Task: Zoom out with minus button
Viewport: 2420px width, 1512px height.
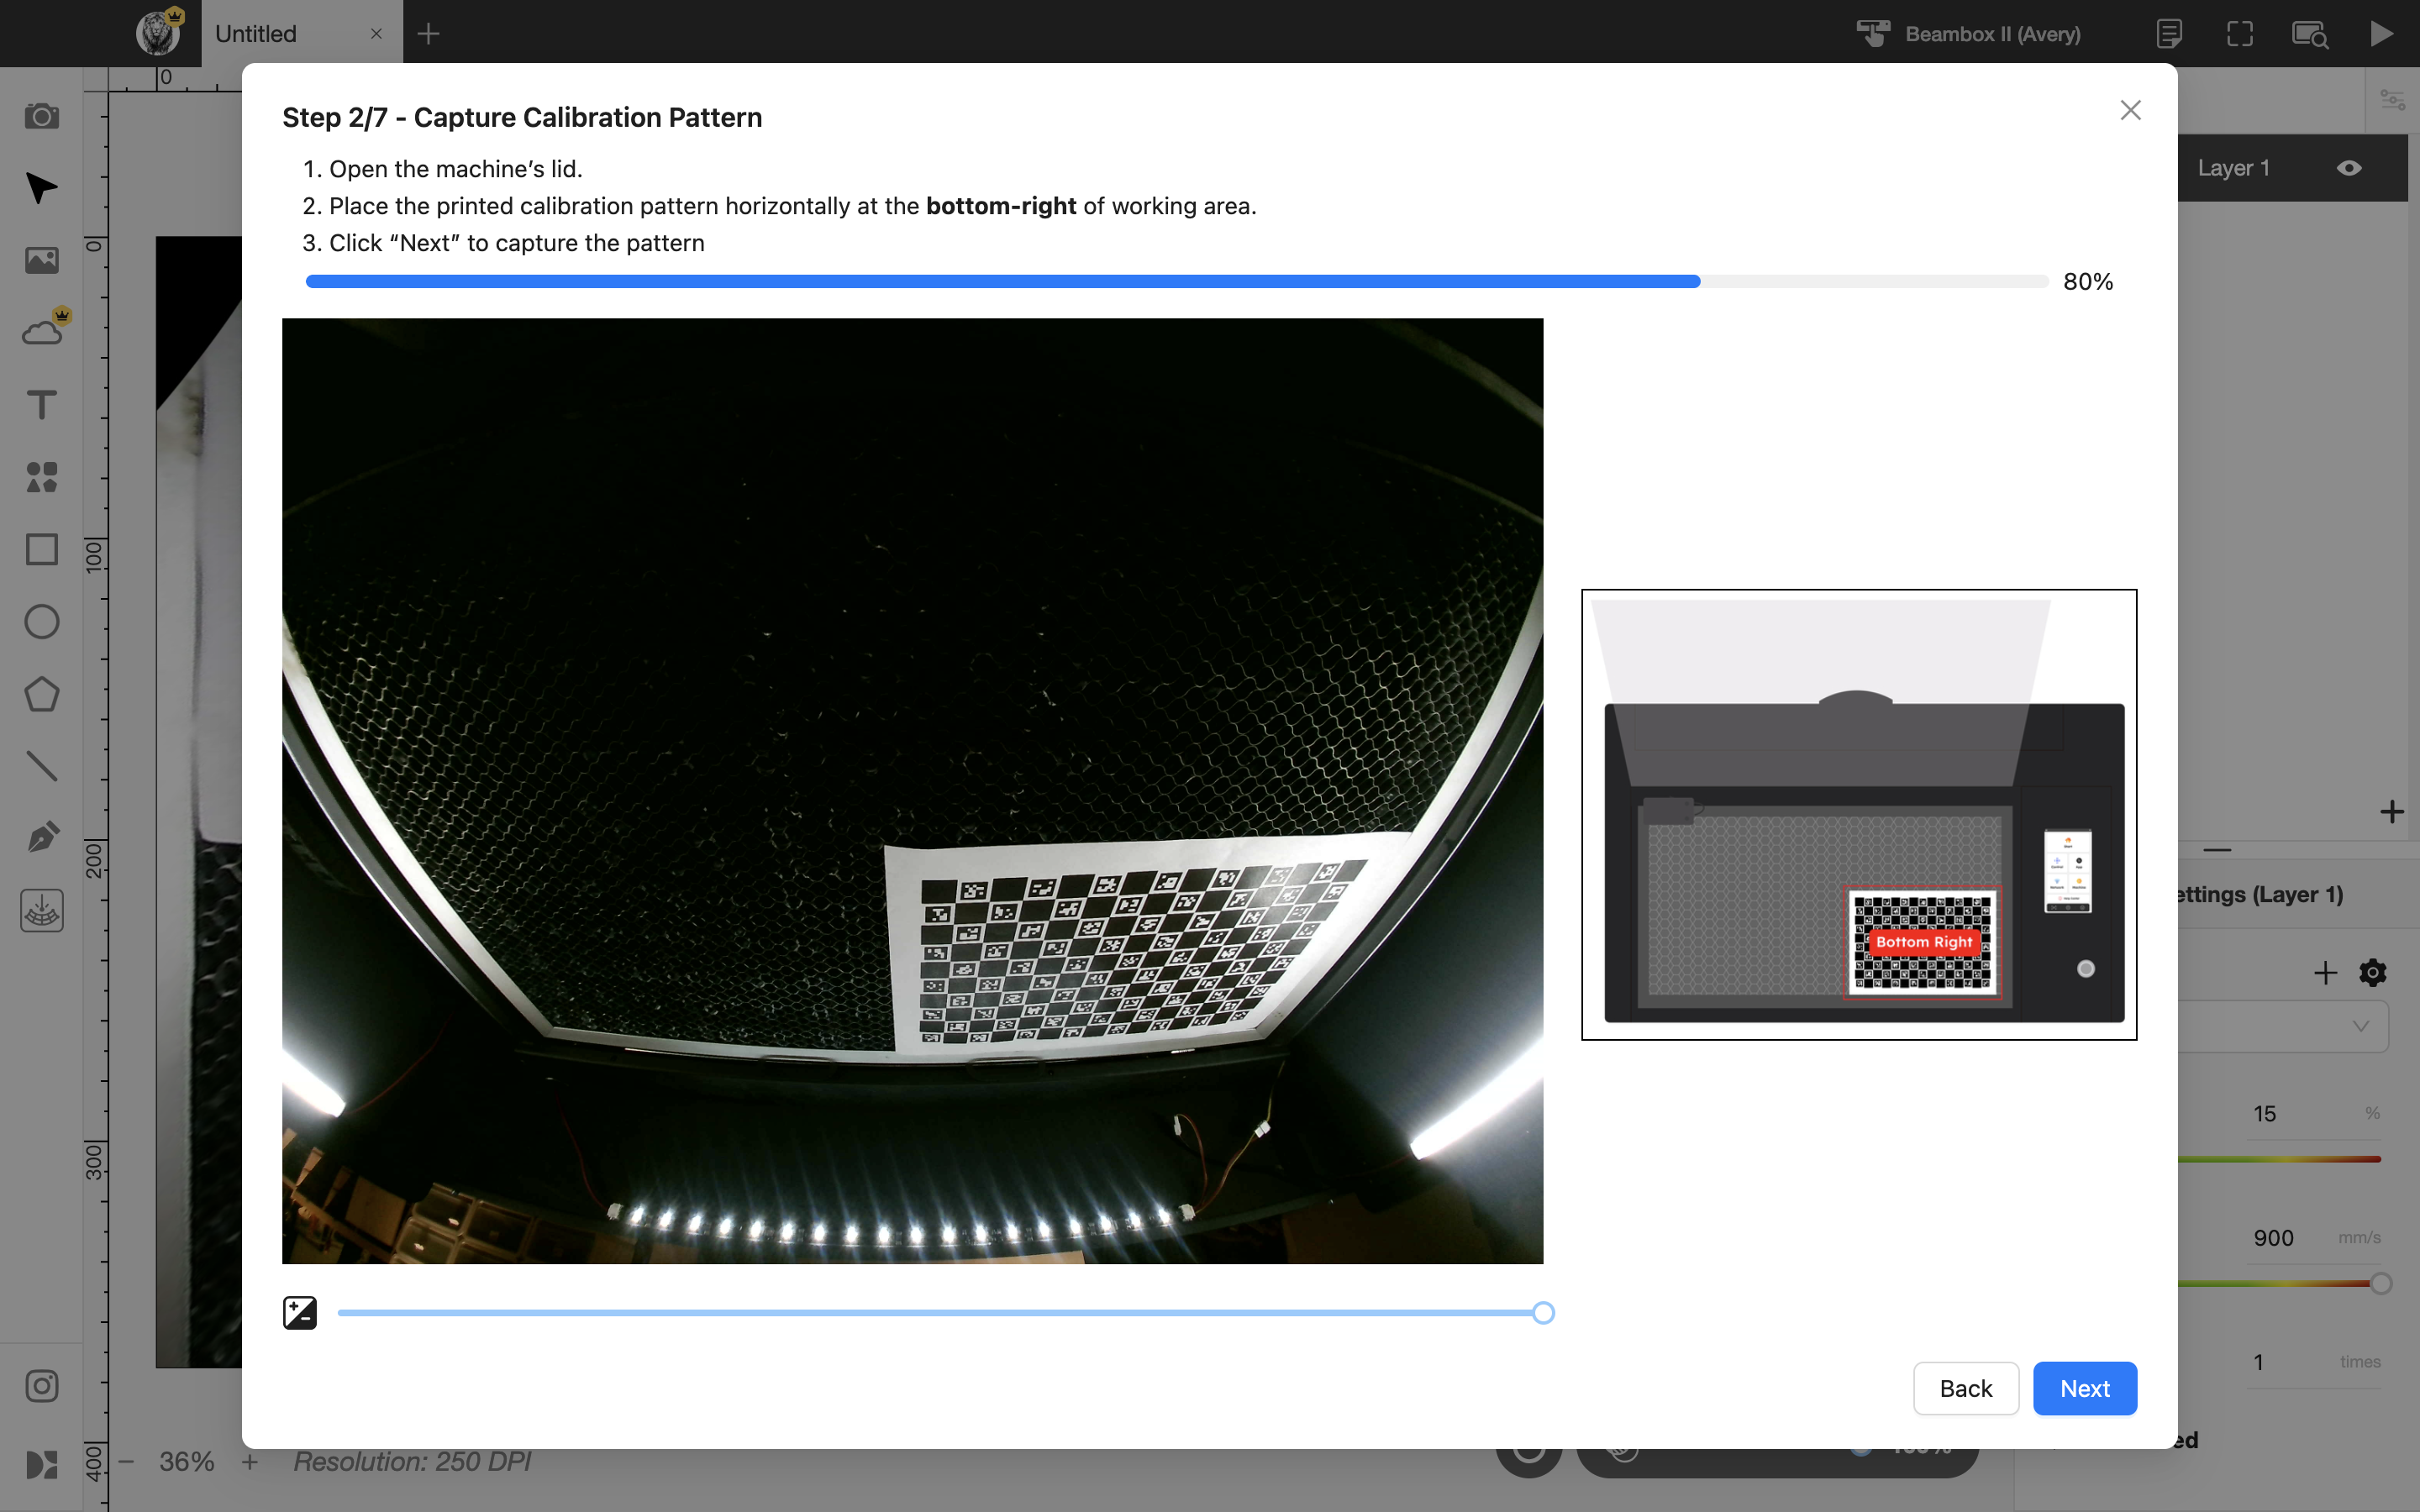Action: [126, 1461]
